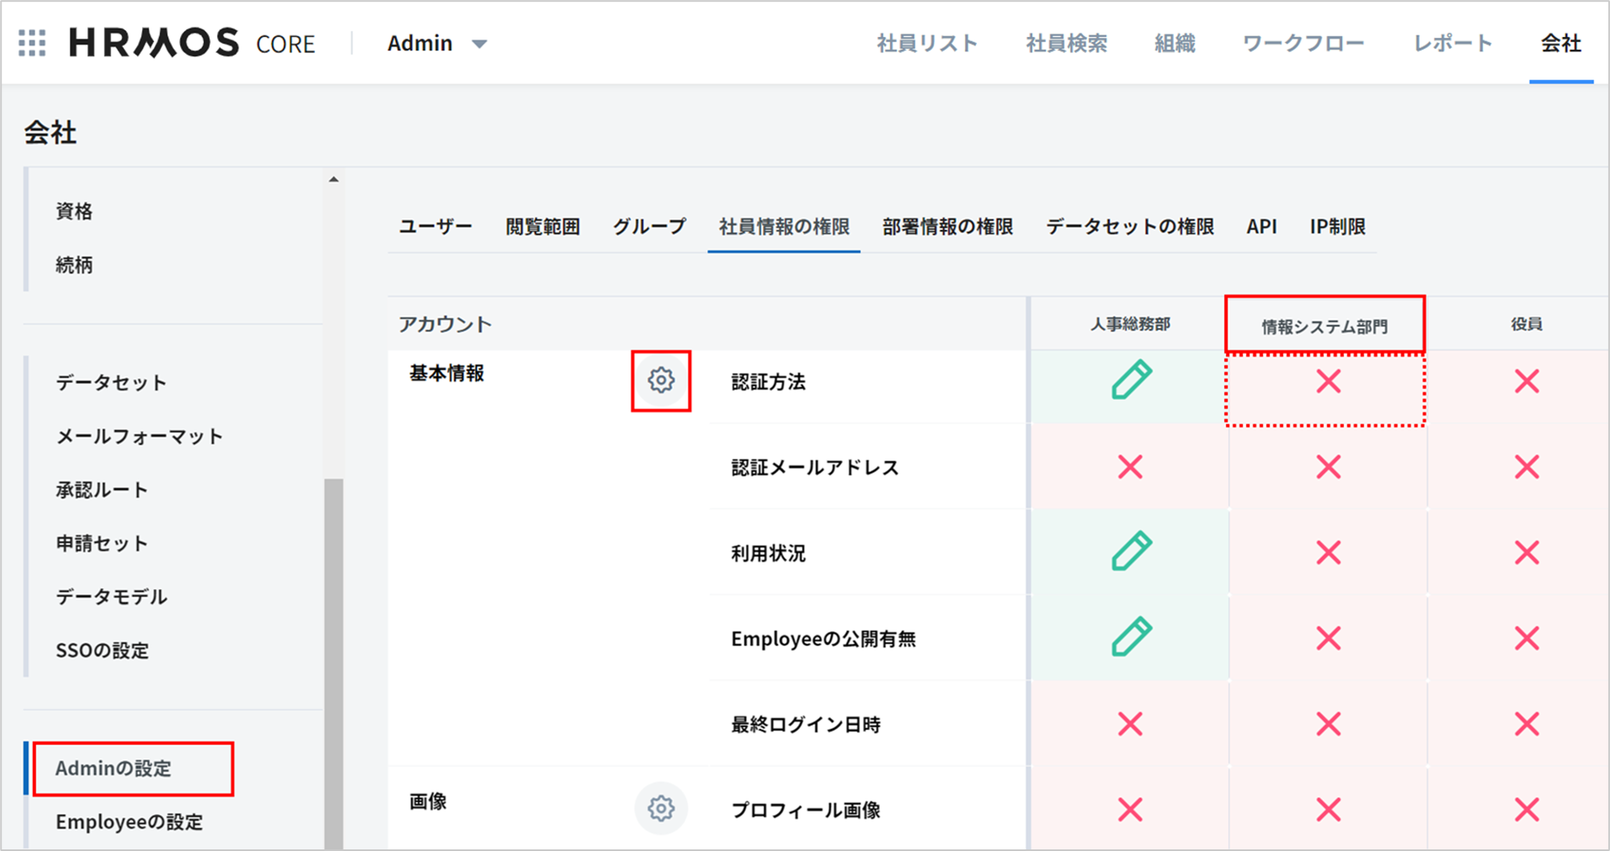Click the sidebar scroll up arrow

coord(333,179)
